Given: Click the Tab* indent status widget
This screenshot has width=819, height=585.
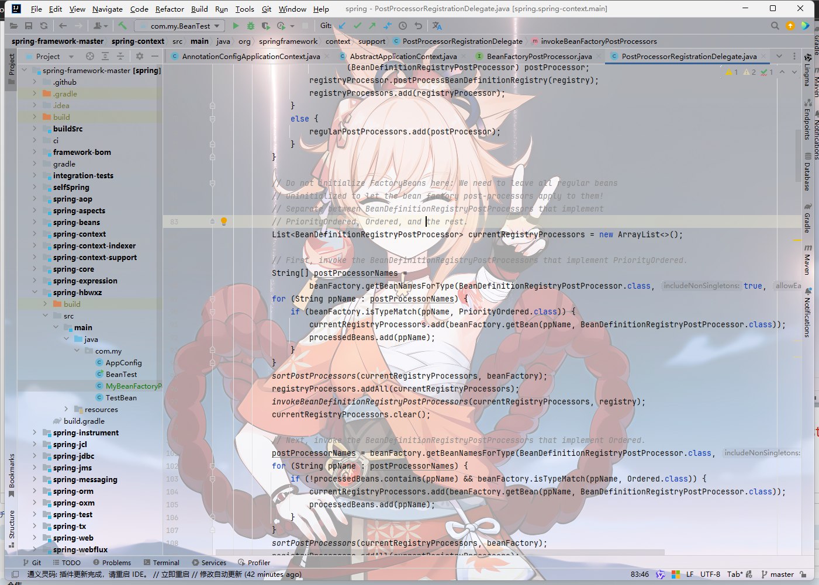Looking at the screenshot, I should (x=734, y=574).
